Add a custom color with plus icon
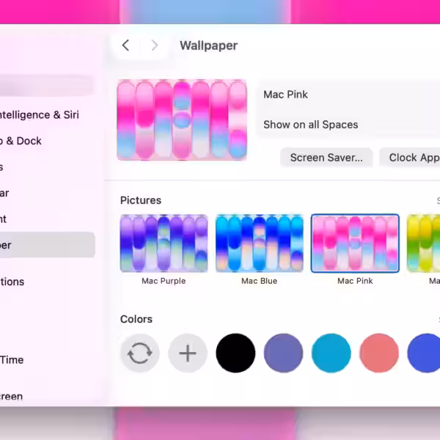This screenshot has width=440, height=440. tap(188, 353)
